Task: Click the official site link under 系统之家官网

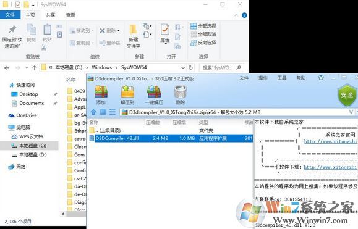Action: tap(330, 141)
